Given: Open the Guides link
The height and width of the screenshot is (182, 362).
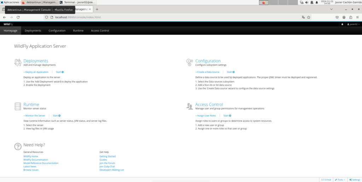Looking at the screenshot, I should coord(103,160).
